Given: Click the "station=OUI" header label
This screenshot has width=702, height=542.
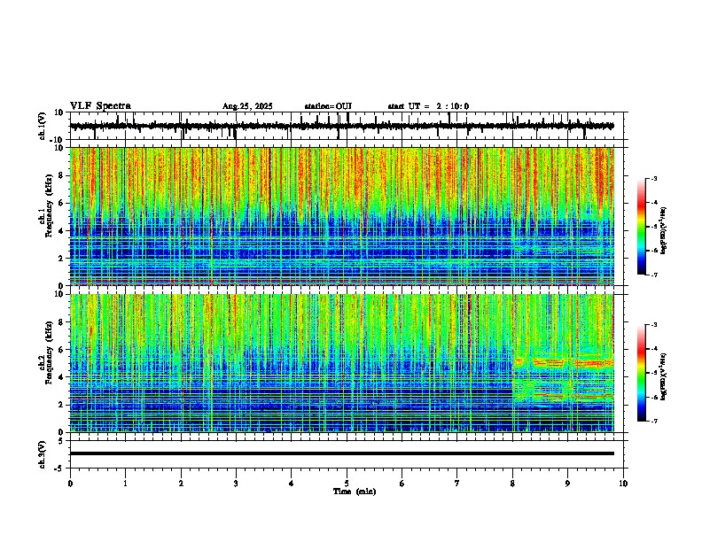Looking at the screenshot, I should point(328,106).
